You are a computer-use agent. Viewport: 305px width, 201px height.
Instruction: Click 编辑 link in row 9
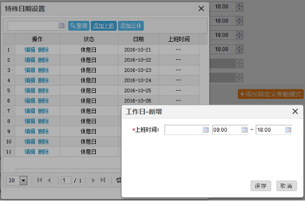pos(30,131)
